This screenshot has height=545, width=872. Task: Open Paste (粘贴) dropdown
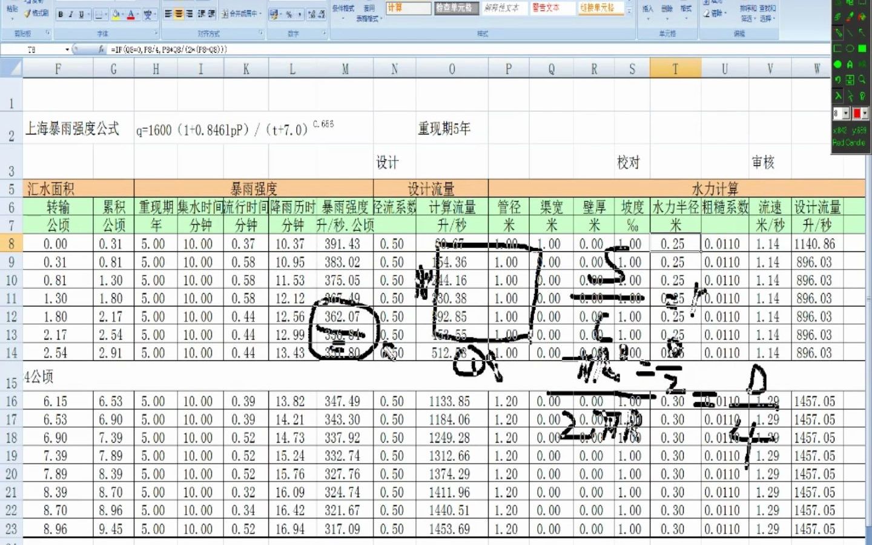tap(12, 18)
